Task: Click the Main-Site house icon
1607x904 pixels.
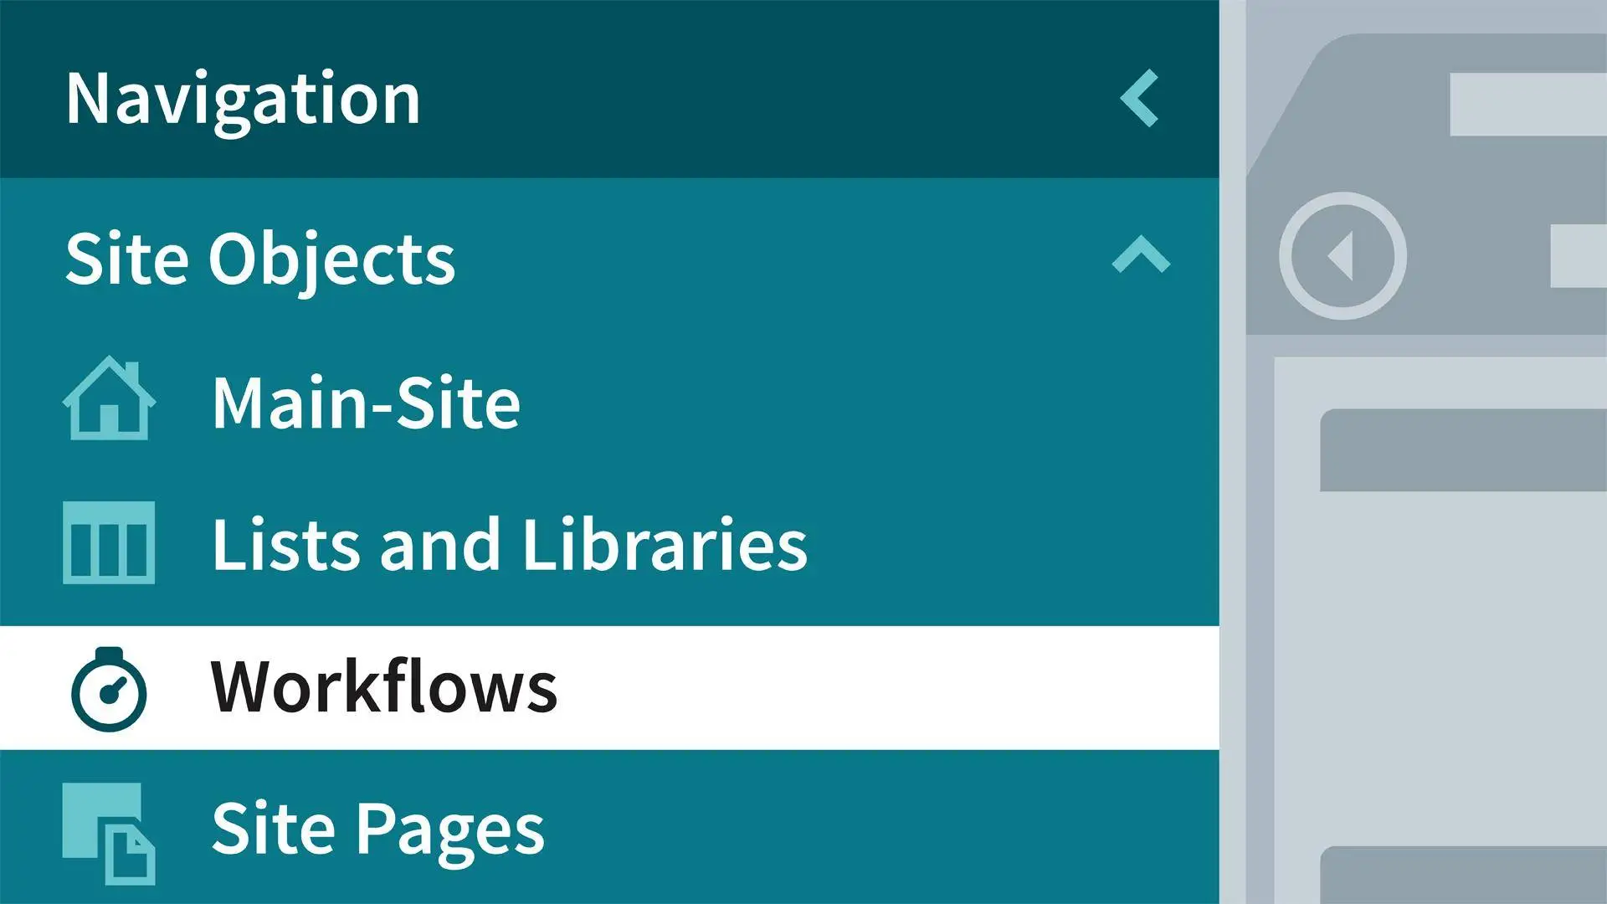Action: point(109,398)
